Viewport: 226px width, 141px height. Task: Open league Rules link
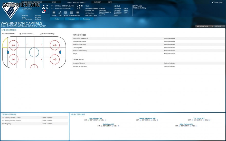coord(126,10)
